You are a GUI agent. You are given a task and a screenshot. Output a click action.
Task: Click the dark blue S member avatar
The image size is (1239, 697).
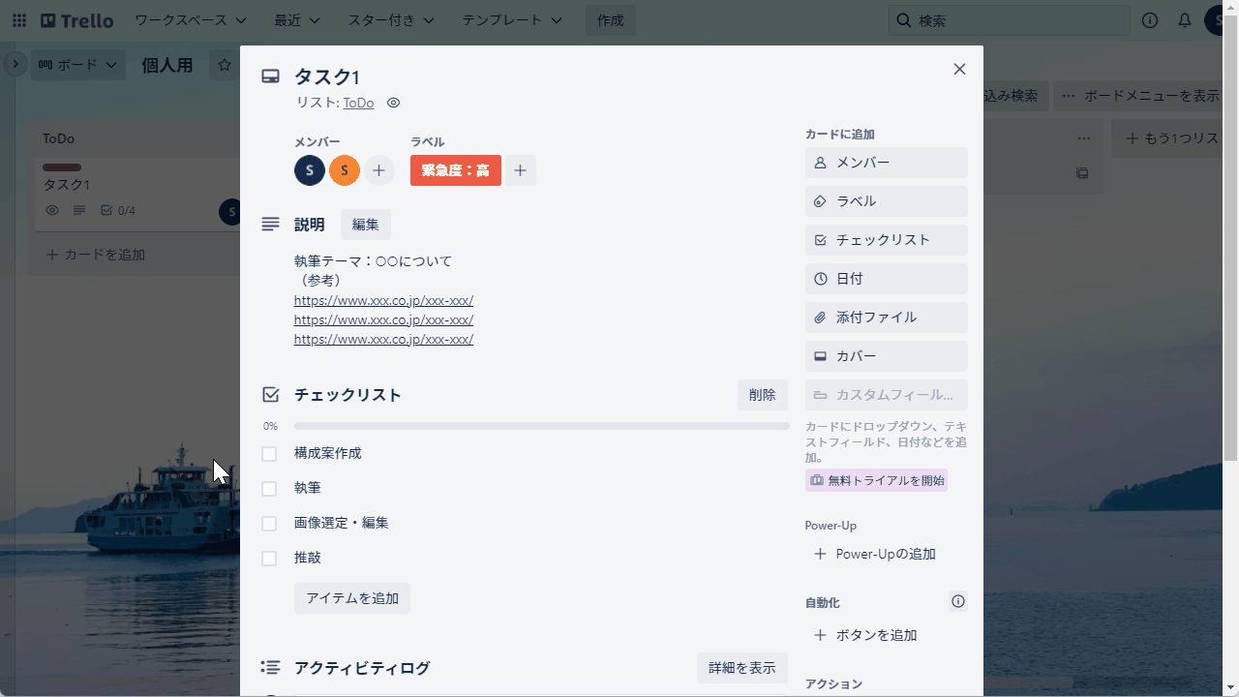(310, 170)
